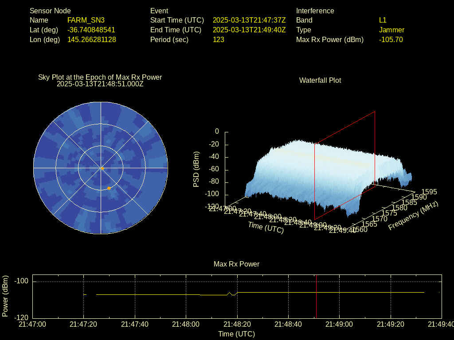
Task: Select the Jammer interference type value
Action: (x=391, y=30)
